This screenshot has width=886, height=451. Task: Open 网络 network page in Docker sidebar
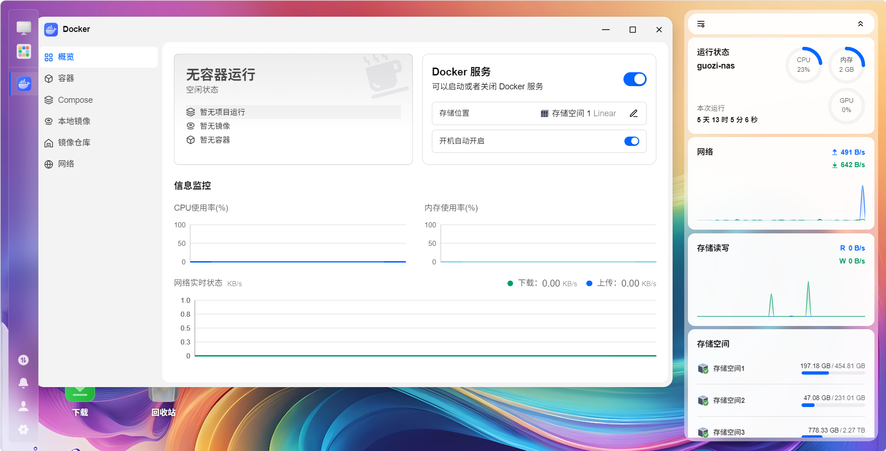coord(98,164)
